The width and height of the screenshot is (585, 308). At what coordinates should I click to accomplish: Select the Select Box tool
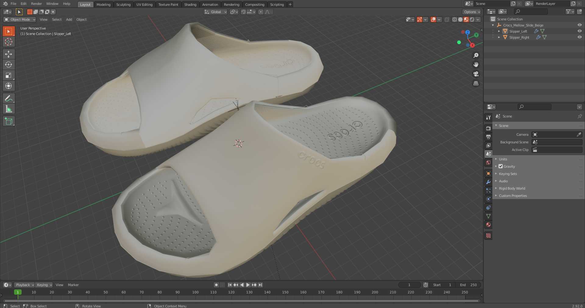click(x=9, y=31)
